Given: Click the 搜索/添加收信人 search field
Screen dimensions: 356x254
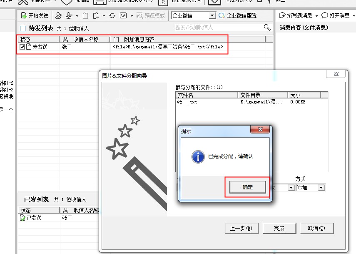Looking at the screenshot, I should point(219,27).
